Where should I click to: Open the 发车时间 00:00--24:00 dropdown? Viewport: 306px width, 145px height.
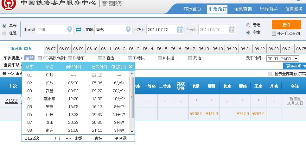click(283, 58)
